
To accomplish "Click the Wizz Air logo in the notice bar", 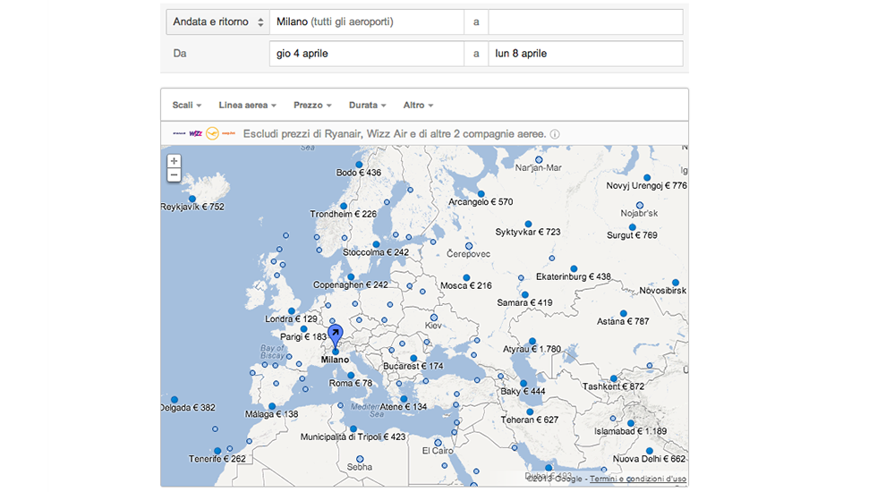I will click(195, 133).
